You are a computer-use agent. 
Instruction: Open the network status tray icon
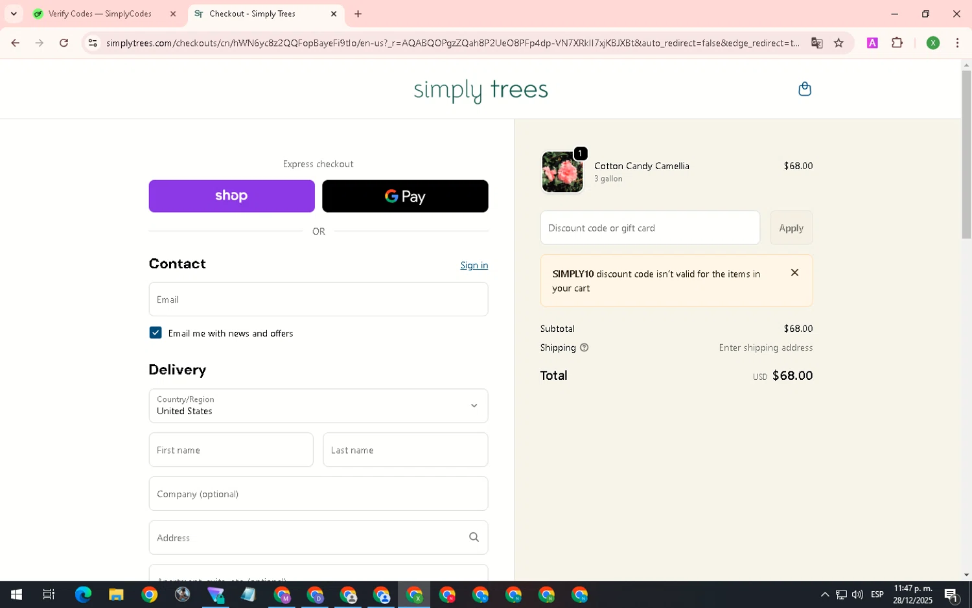pyautogui.click(x=841, y=594)
